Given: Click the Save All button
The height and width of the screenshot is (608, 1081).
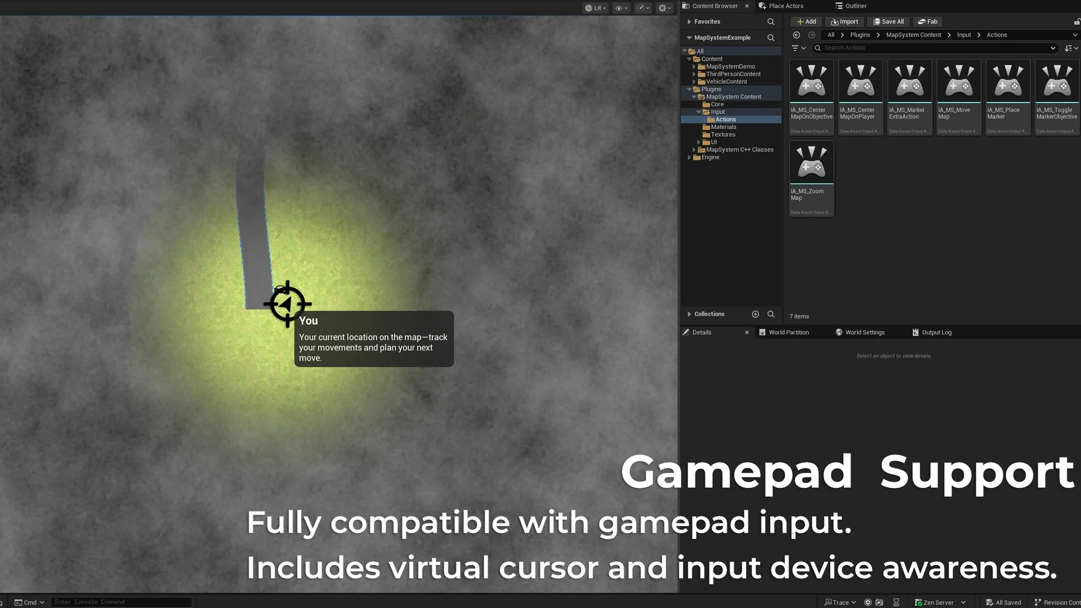Looking at the screenshot, I should (888, 21).
